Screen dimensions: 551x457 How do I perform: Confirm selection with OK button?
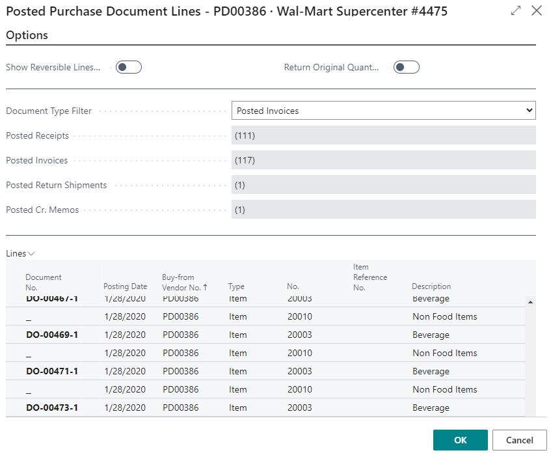[x=460, y=440]
